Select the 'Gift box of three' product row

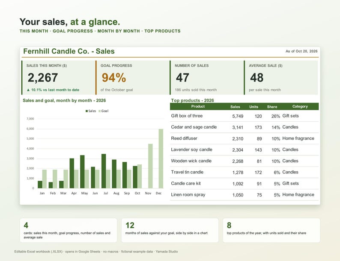(x=245, y=116)
